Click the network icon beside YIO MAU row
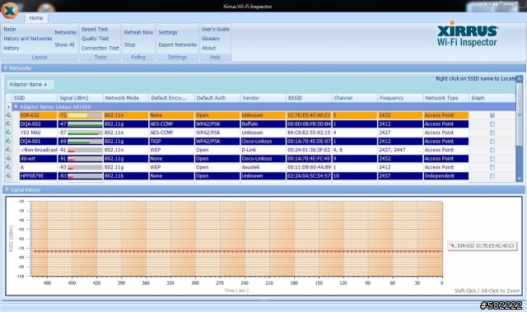The width and height of the screenshot is (527, 312). pos(8,133)
